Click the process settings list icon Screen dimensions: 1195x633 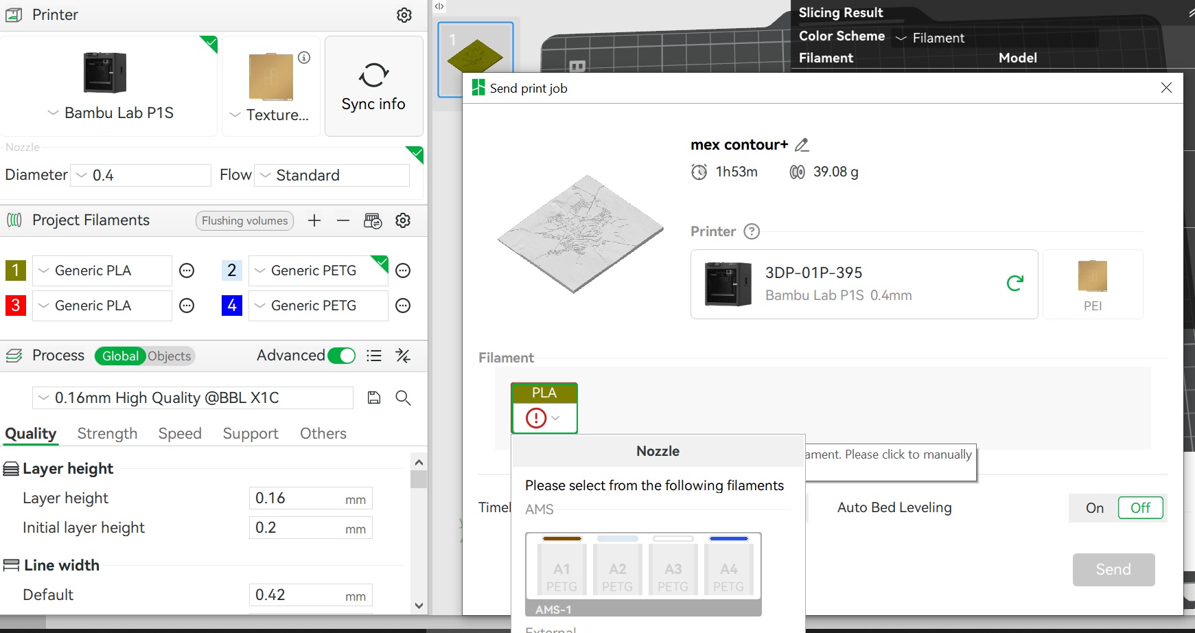coord(374,356)
